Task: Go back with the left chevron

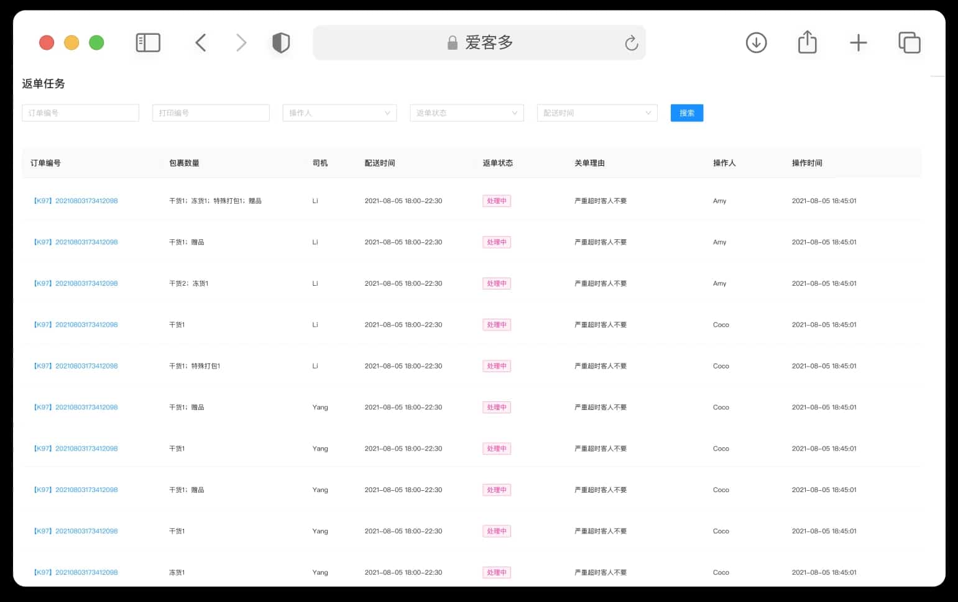Action: tap(200, 43)
